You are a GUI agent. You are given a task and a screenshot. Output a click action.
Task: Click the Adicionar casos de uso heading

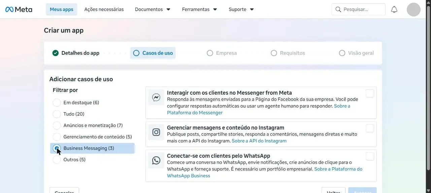click(x=81, y=79)
